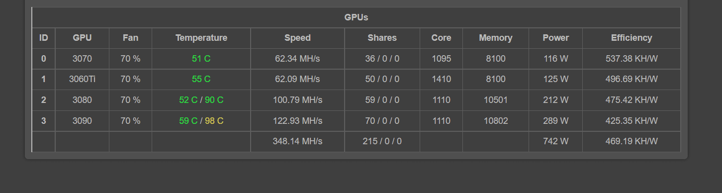Screen dimensions: 722x193
Task: Select the 90 C memory temperature value
Action: pos(214,100)
